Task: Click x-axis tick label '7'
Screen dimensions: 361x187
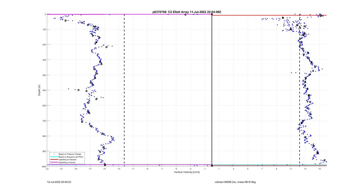Action: point(262,169)
